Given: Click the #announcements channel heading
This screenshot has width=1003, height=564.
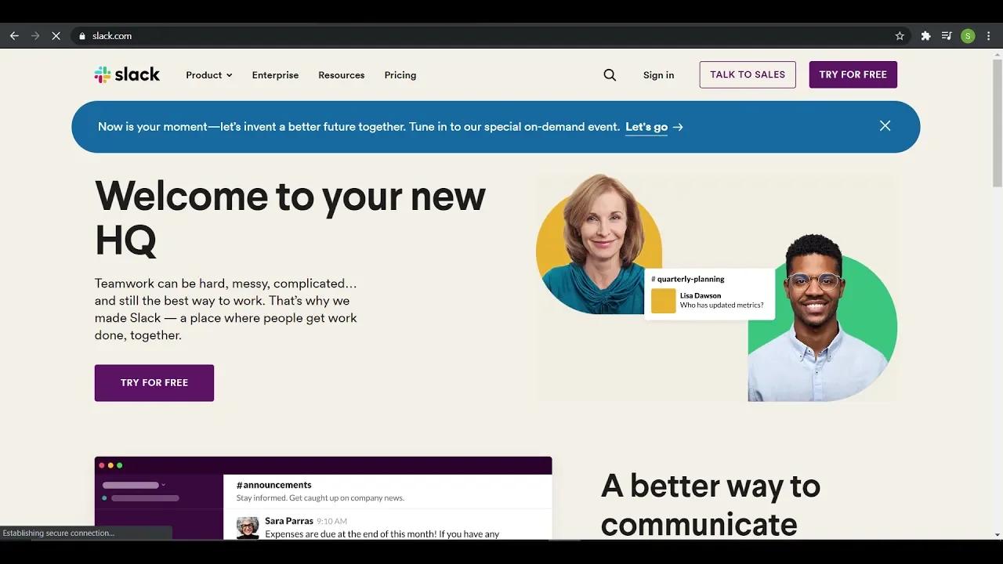Looking at the screenshot, I should 274,485.
